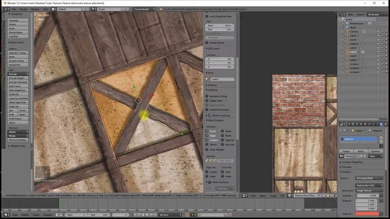Toggle tudor3 viewport visibility eye in outliner
The image size is (390, 219).
click(378, 52)
